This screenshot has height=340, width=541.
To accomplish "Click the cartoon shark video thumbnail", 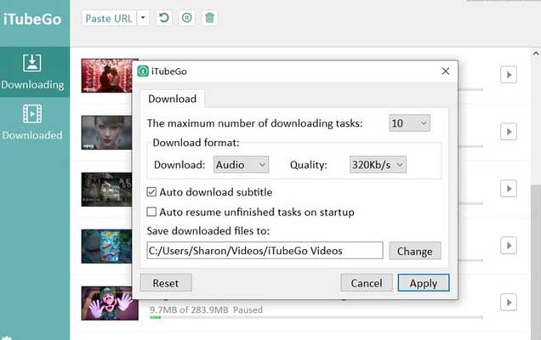I will [107, 246].
